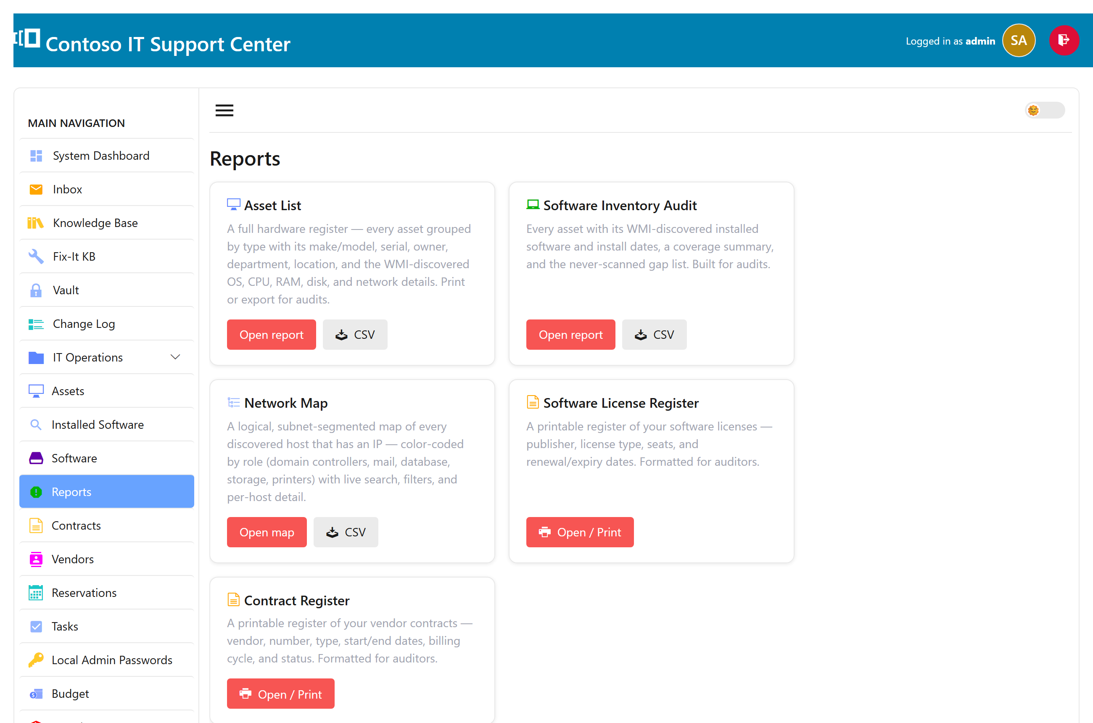Viewport: 1093px width, 723px height.
Task: Click the Contract Register document icon
Action: (233, 599)
